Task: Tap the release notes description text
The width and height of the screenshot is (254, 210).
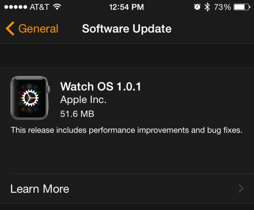Action: (127, 130)
